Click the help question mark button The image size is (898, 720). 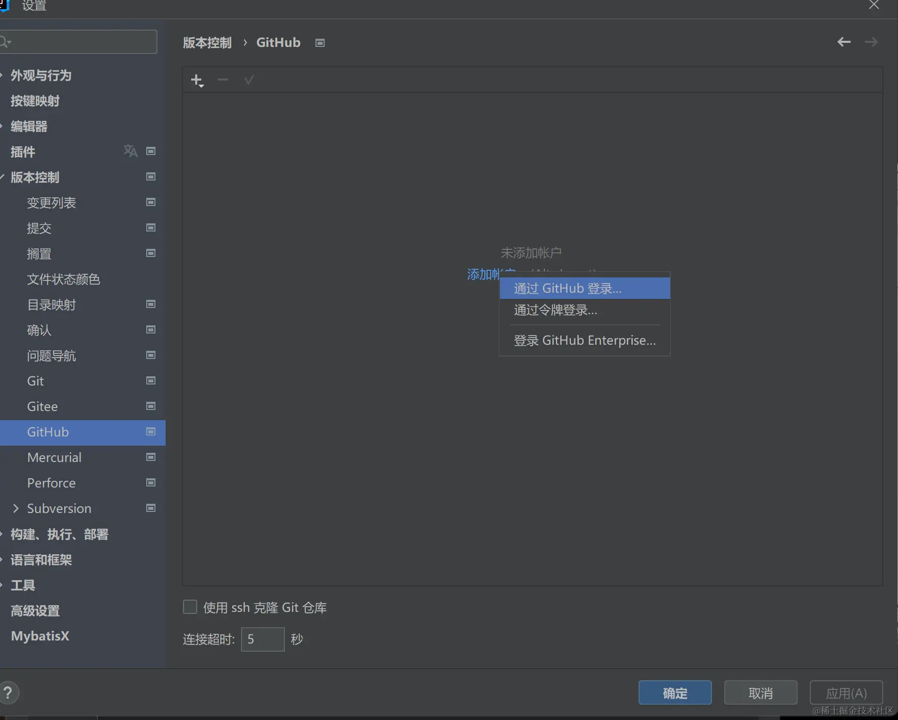tap(8, 693)
